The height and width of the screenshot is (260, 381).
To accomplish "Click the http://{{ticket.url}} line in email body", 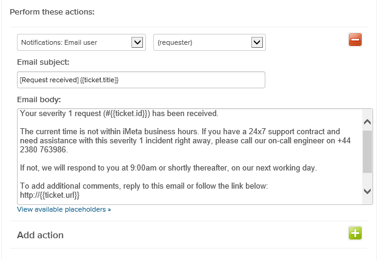I will coord(50,195).
